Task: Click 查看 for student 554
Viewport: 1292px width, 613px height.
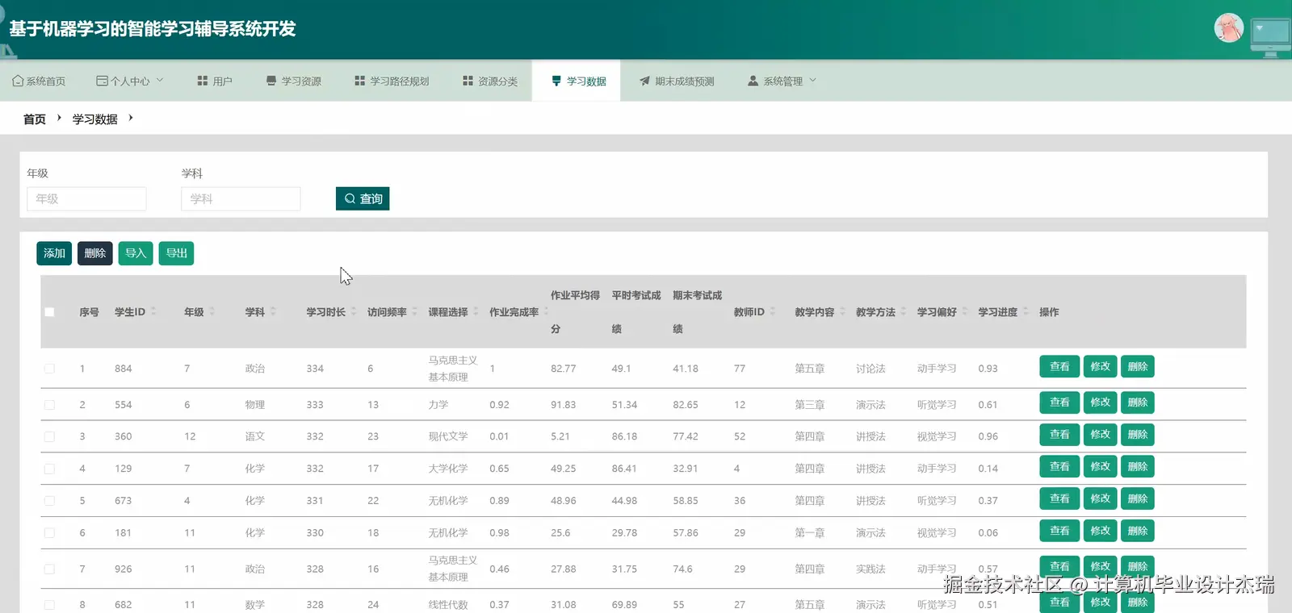Action: point(1059,402)
